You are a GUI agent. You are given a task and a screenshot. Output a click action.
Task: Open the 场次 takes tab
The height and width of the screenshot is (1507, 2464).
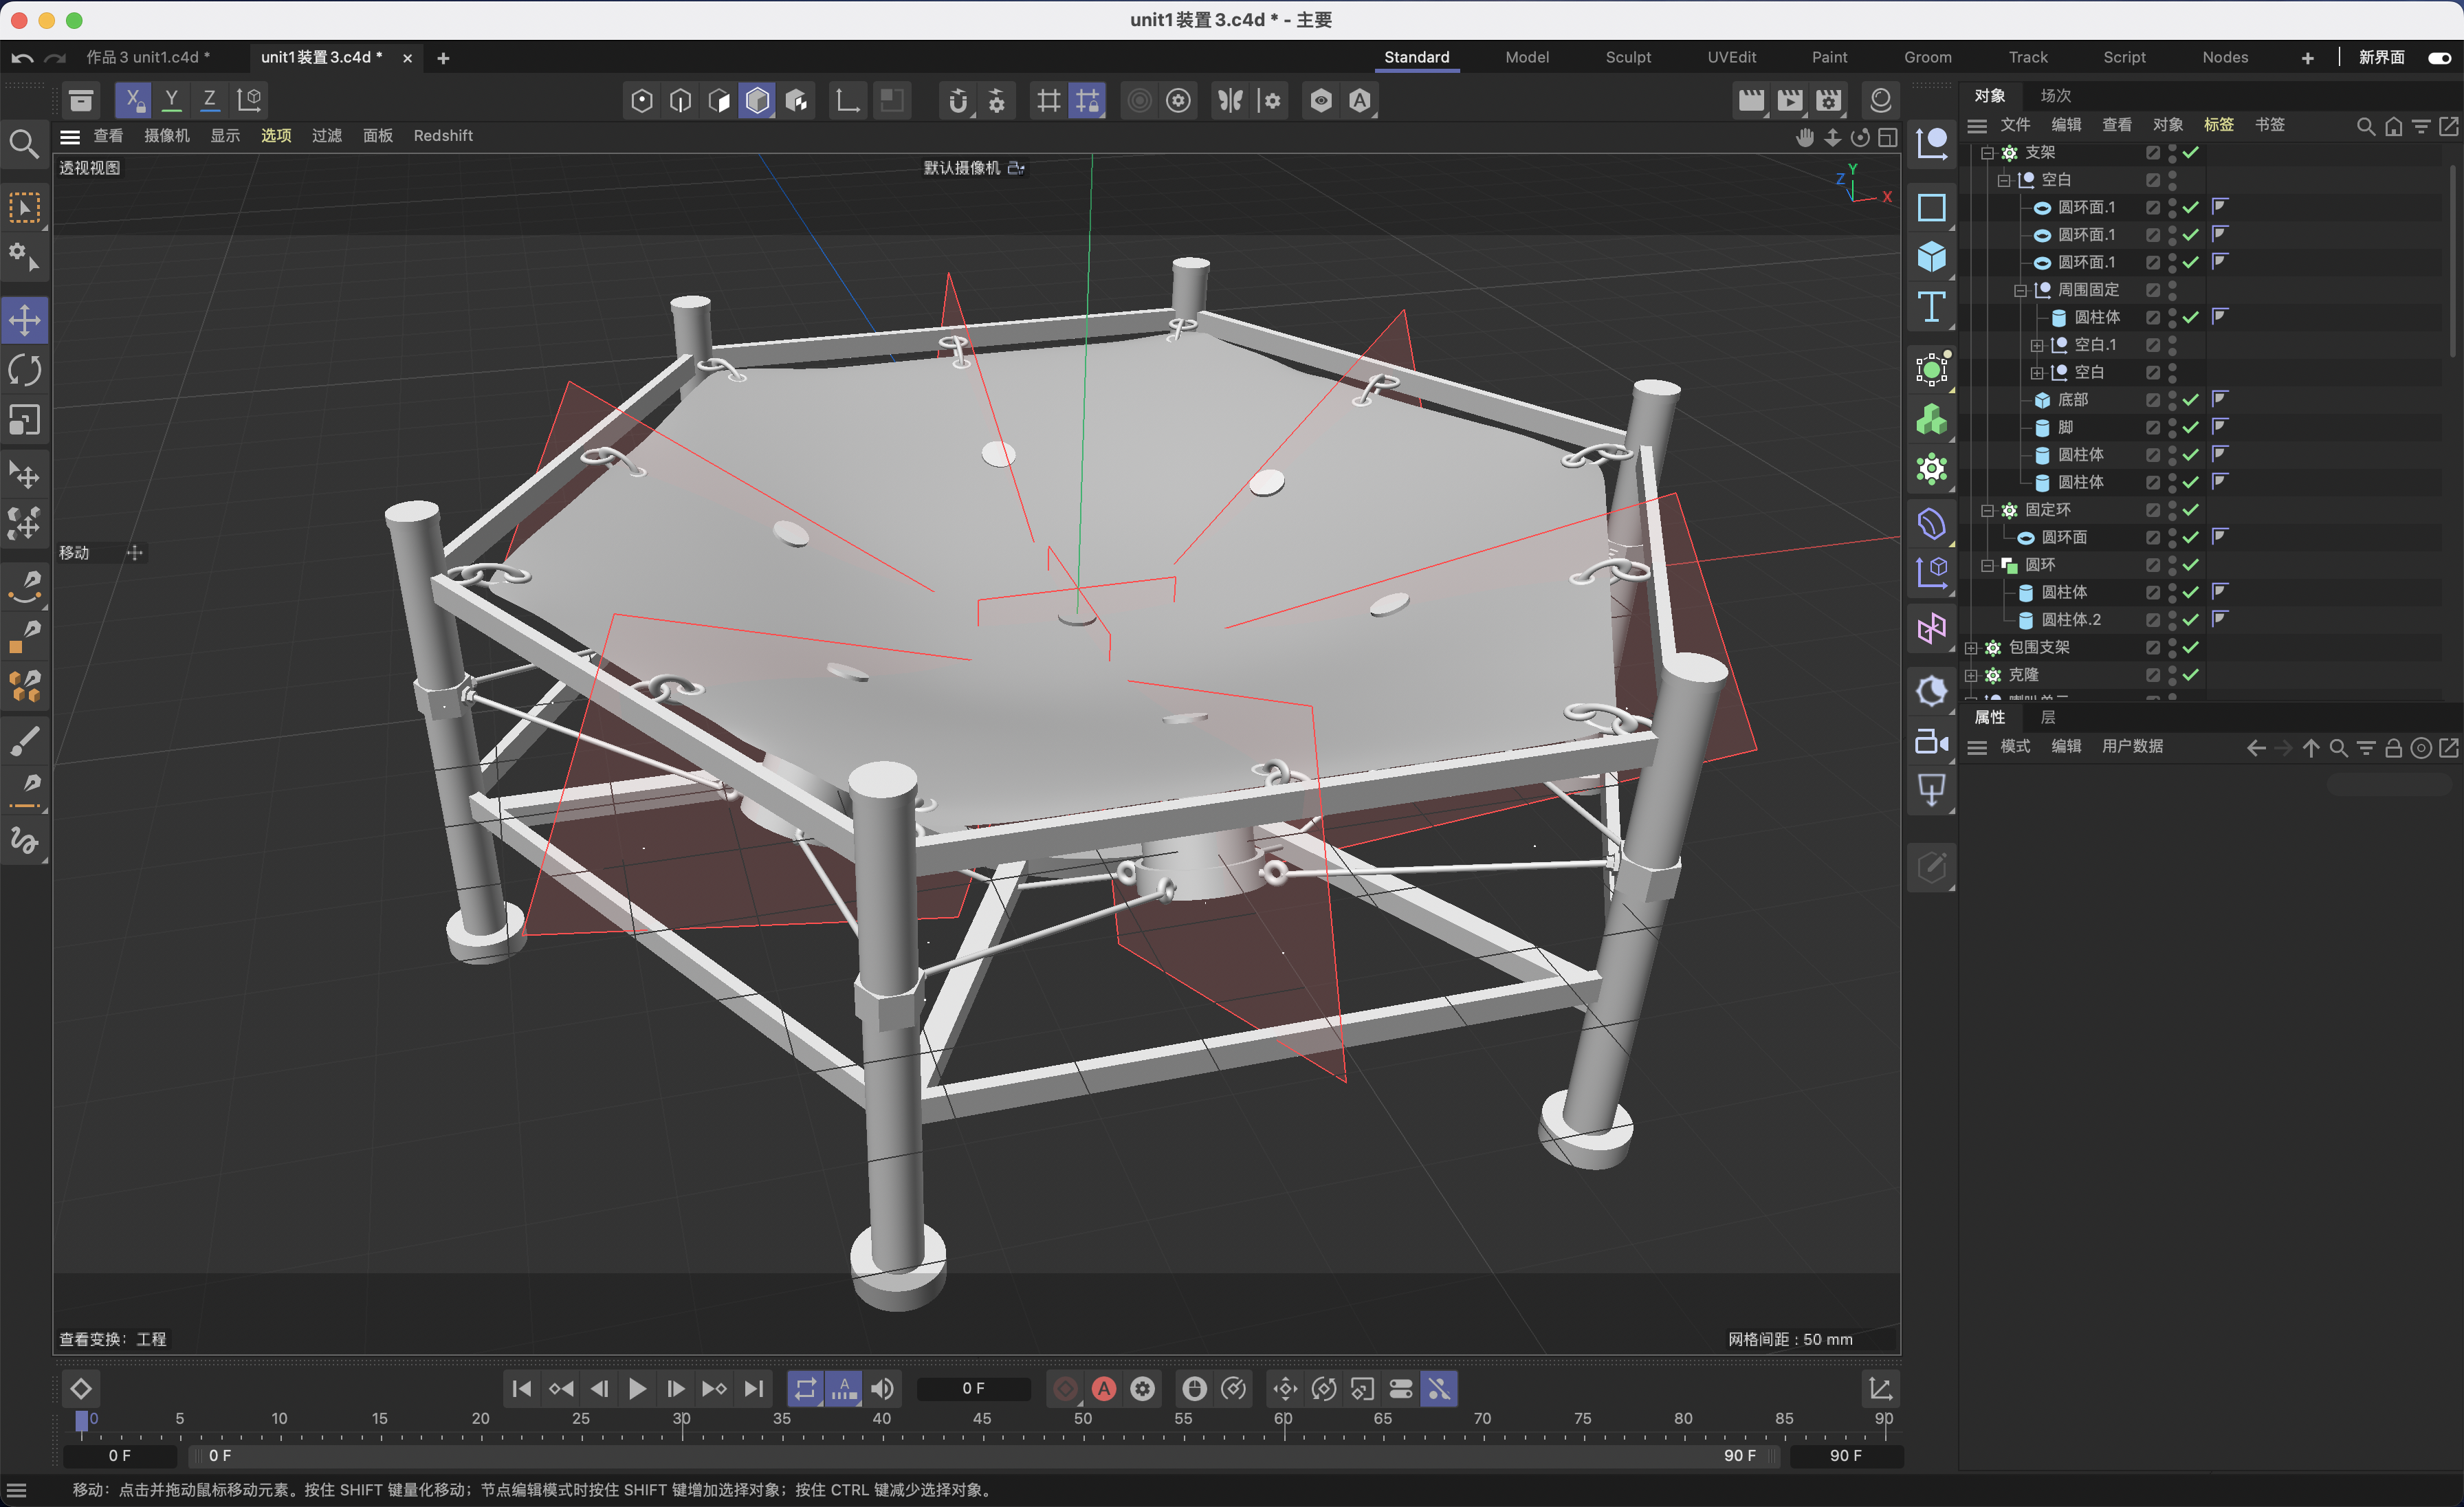click(x=2055, y=96)
